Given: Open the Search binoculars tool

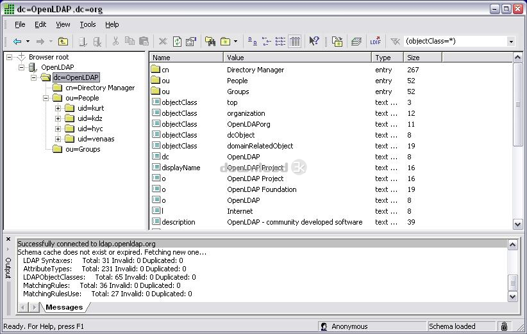Looking at the screenshot, I should pyautogui.click(x=210, y=42).
